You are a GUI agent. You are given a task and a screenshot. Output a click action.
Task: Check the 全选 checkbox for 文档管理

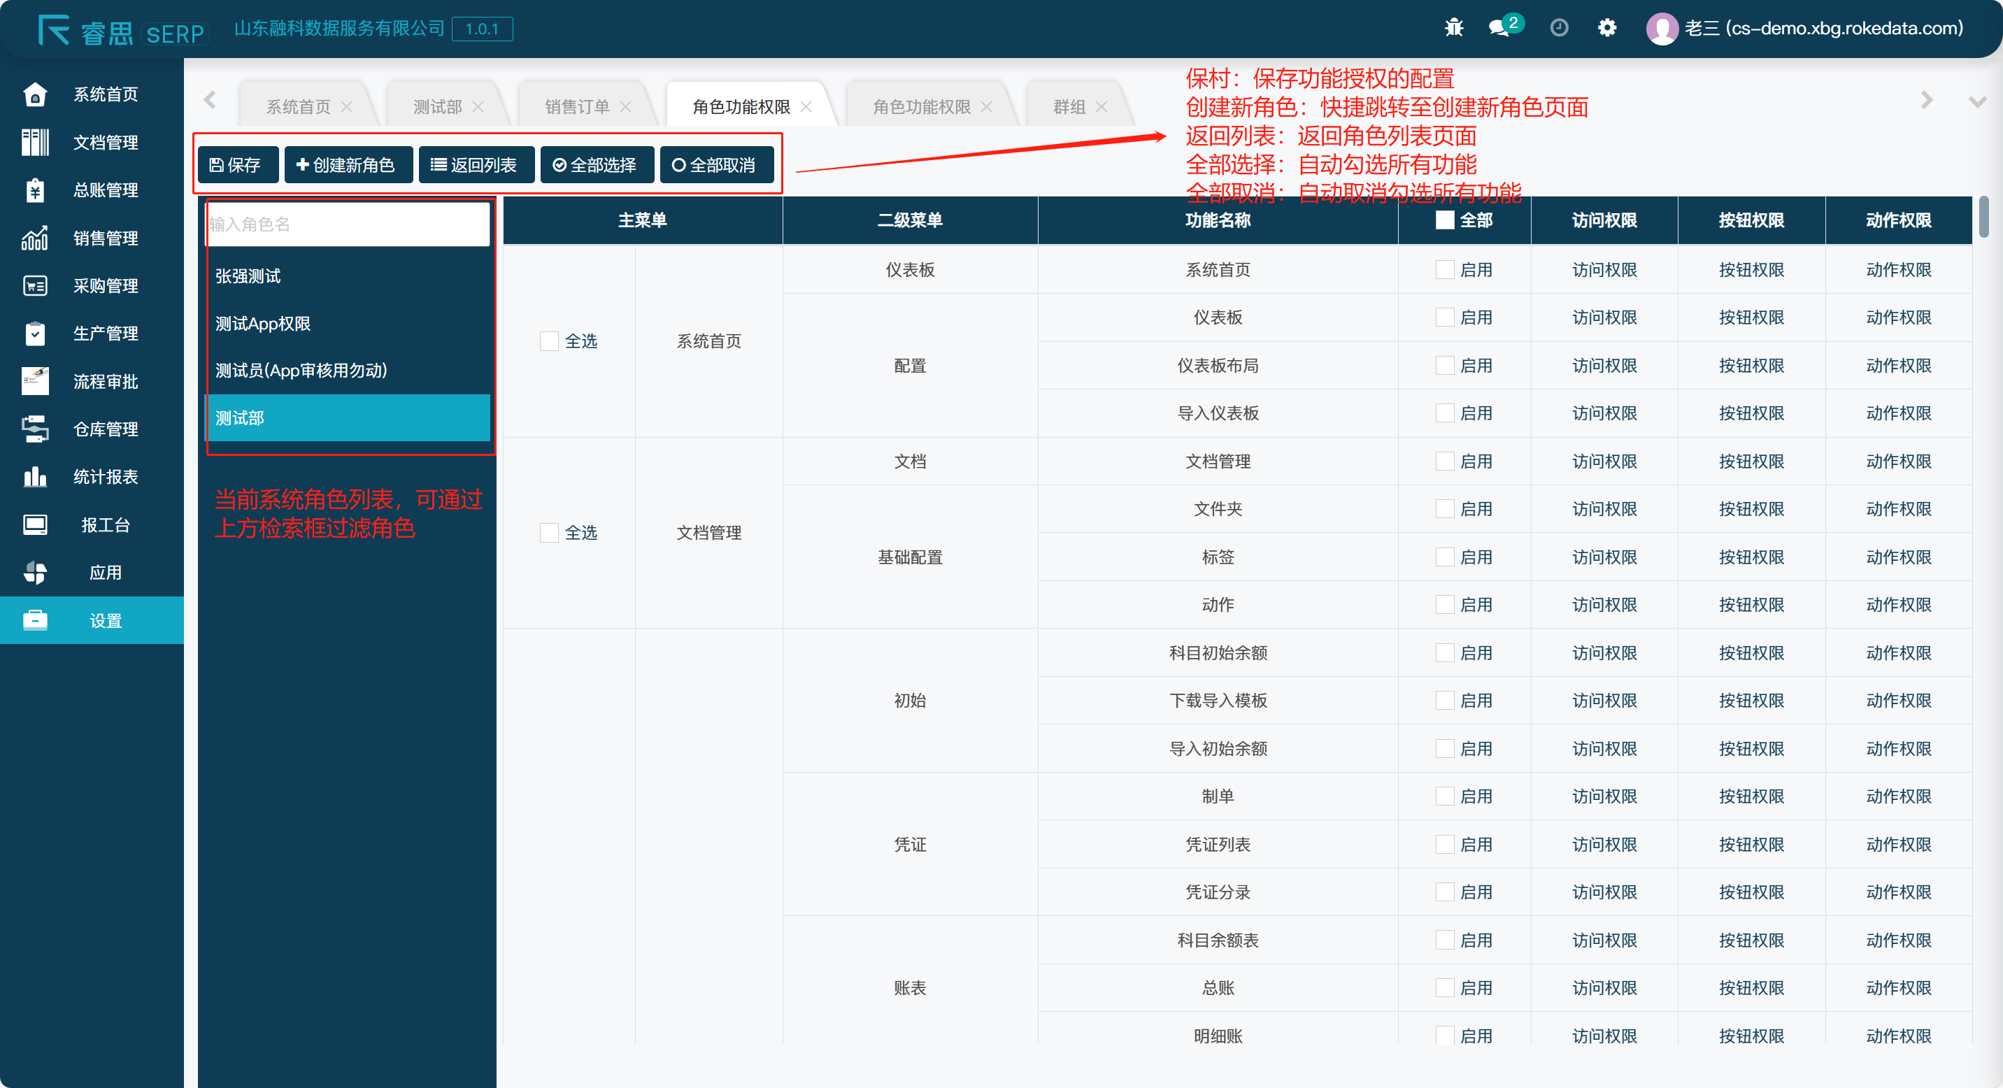coord(548,532)
